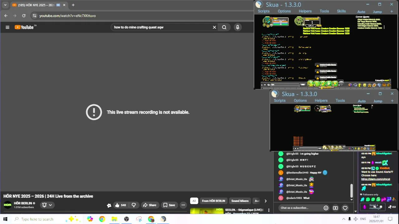Open OBS Studio from the taskbar
Screen dimensions: 399x224
[126, 219]
